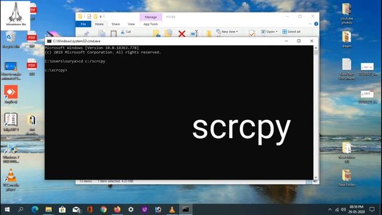Click inside the command prompt window
Viewport: 382px width, 215px height.
(179, 112)
